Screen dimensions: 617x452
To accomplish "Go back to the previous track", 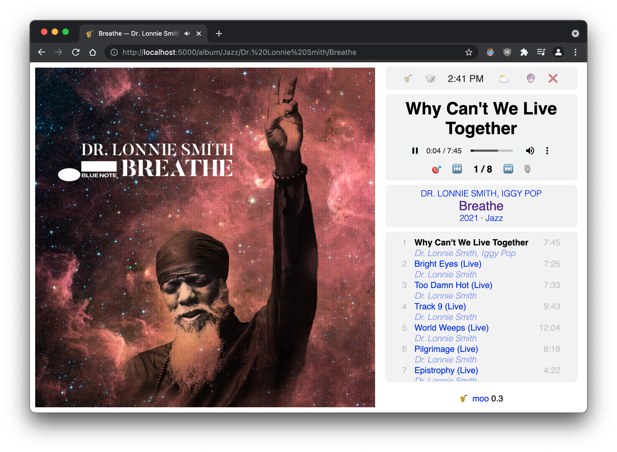I will pos(457,169).
